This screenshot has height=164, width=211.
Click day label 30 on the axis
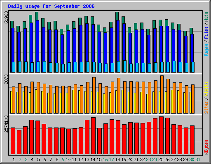click(192, 159)
